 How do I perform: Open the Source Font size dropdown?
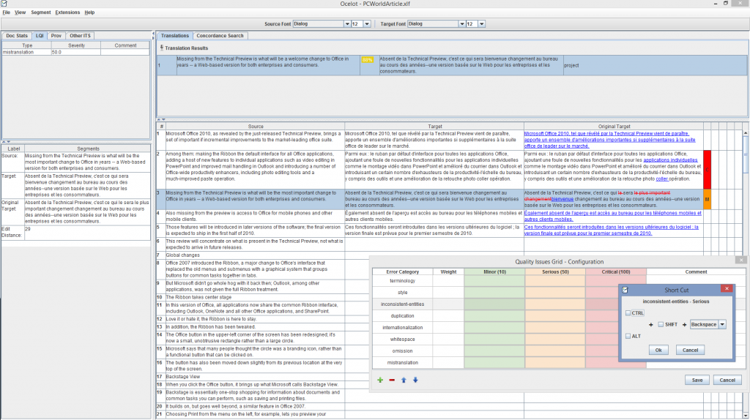pos(367,24)
